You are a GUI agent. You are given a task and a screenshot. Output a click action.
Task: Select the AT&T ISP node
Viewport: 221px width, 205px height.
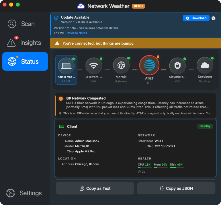coord(149,70)
